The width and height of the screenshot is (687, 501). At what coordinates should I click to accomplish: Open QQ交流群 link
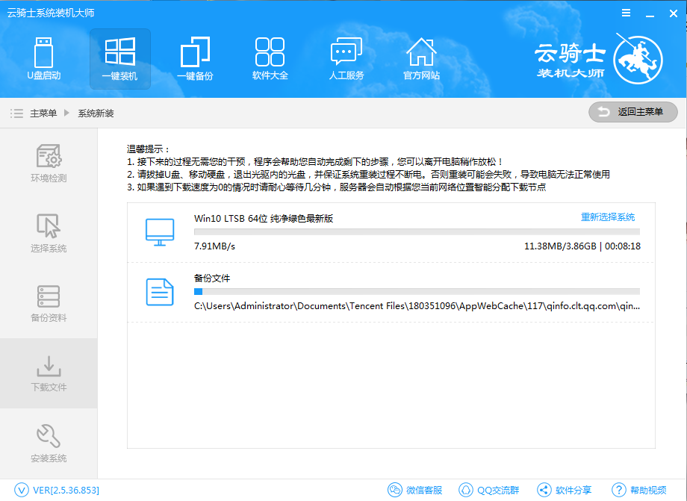point(498,490)
